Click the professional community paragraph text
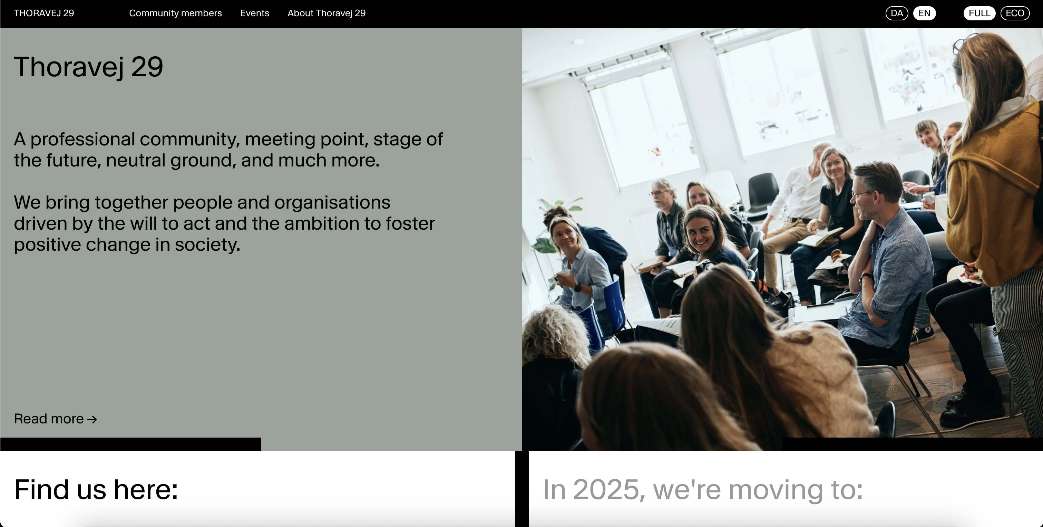Image resolution: width=1043 pixels, height=527 pixels. tap(228, 150)
